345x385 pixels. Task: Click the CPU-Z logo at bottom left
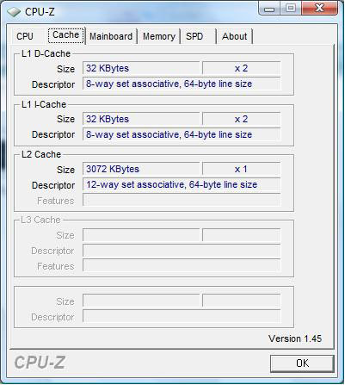40,363
